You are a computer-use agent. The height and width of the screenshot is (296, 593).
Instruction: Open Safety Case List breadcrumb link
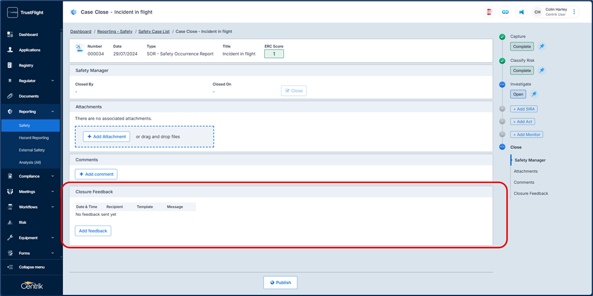(154, 32)
